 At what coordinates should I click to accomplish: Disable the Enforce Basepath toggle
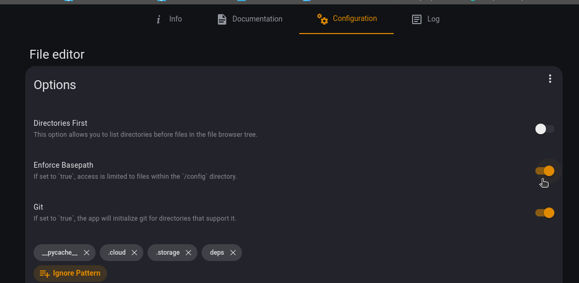point(545,171)
